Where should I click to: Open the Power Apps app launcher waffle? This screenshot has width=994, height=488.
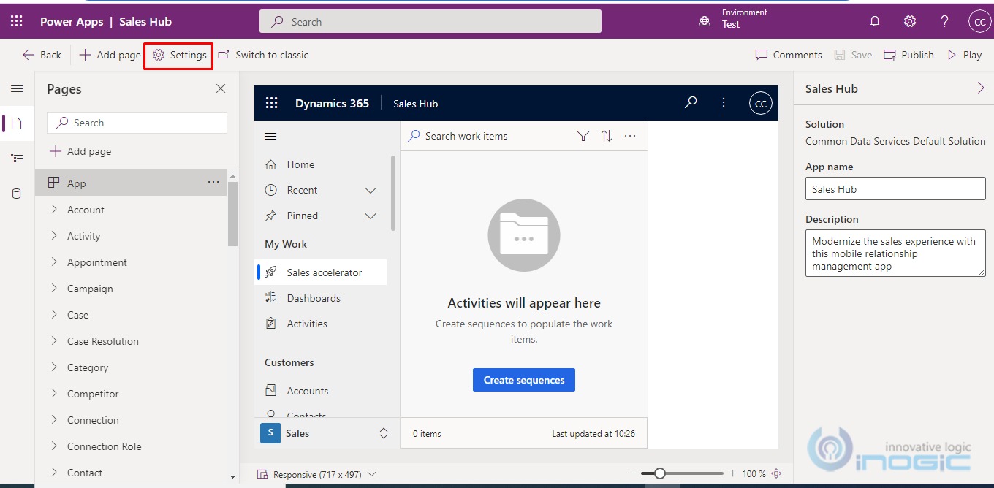pos(17,22)
